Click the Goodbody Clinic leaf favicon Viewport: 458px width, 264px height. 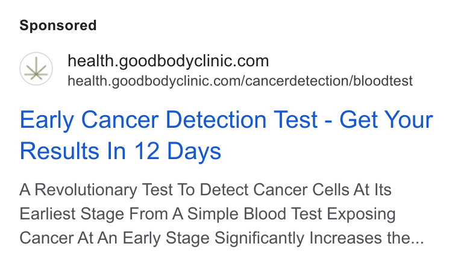(x=36, y=69)
